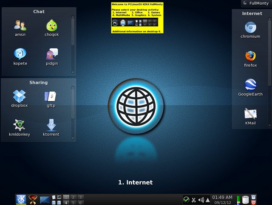
Task: Switch to virtual desktop 6 in the pager
Action: pyautogui.click(x=80, y=202)
